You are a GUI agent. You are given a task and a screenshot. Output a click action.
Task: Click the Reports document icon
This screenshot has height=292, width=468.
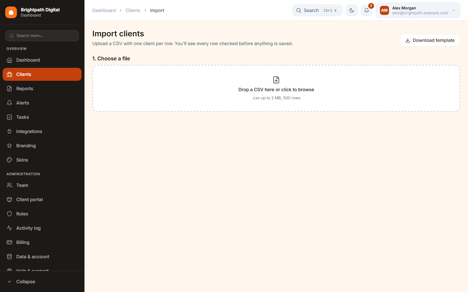(x=9, y=89)
